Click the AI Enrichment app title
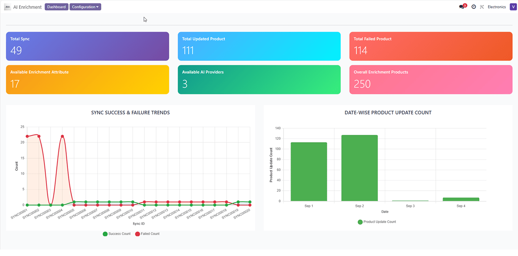Screen dimensions: 518x256 27,7
